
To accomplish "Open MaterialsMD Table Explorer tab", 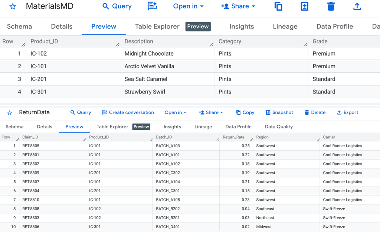I will click(x=173, y=26).
